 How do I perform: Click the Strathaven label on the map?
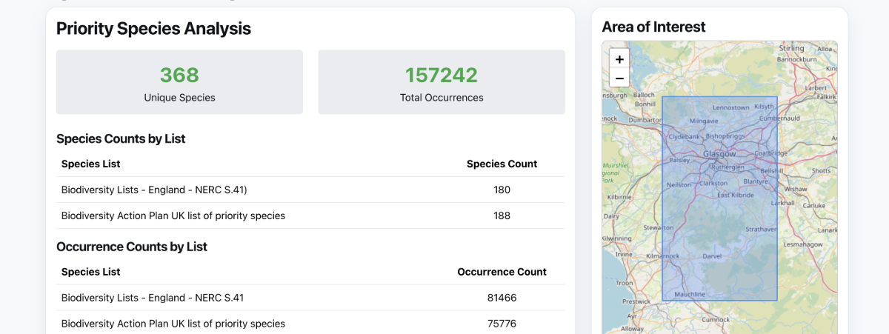click(x=760, y=229)
